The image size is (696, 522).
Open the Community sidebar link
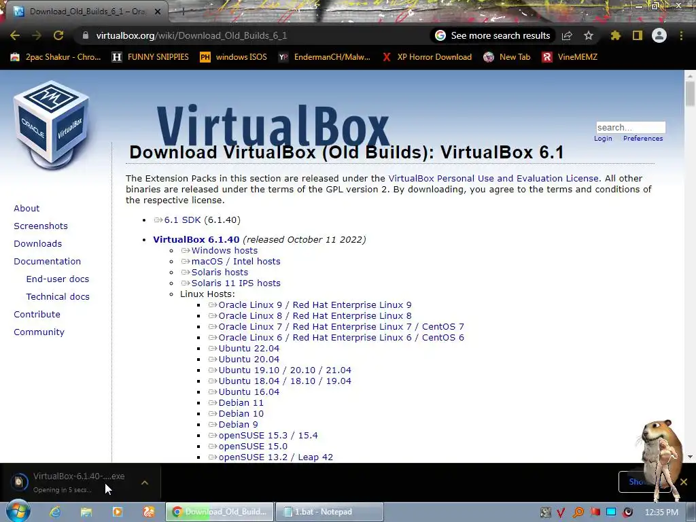[x=39, y=332]
